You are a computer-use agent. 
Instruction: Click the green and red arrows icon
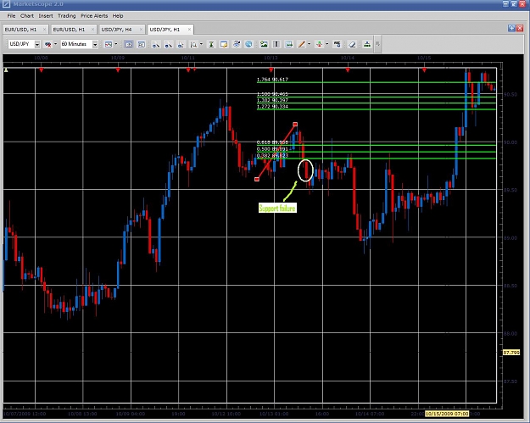tap(319, 44)
